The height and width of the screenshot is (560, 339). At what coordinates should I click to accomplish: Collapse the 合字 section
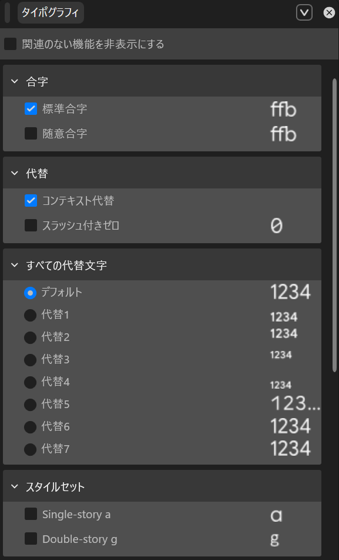pyautogui.click(x=14, y=81)
